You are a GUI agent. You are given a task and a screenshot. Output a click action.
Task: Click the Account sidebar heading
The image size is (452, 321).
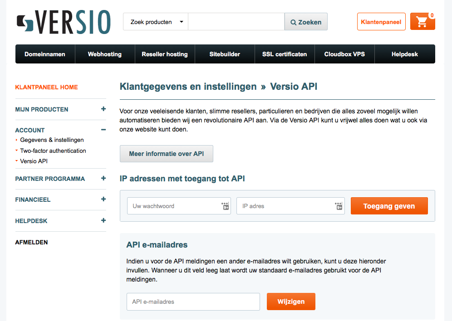30,130
